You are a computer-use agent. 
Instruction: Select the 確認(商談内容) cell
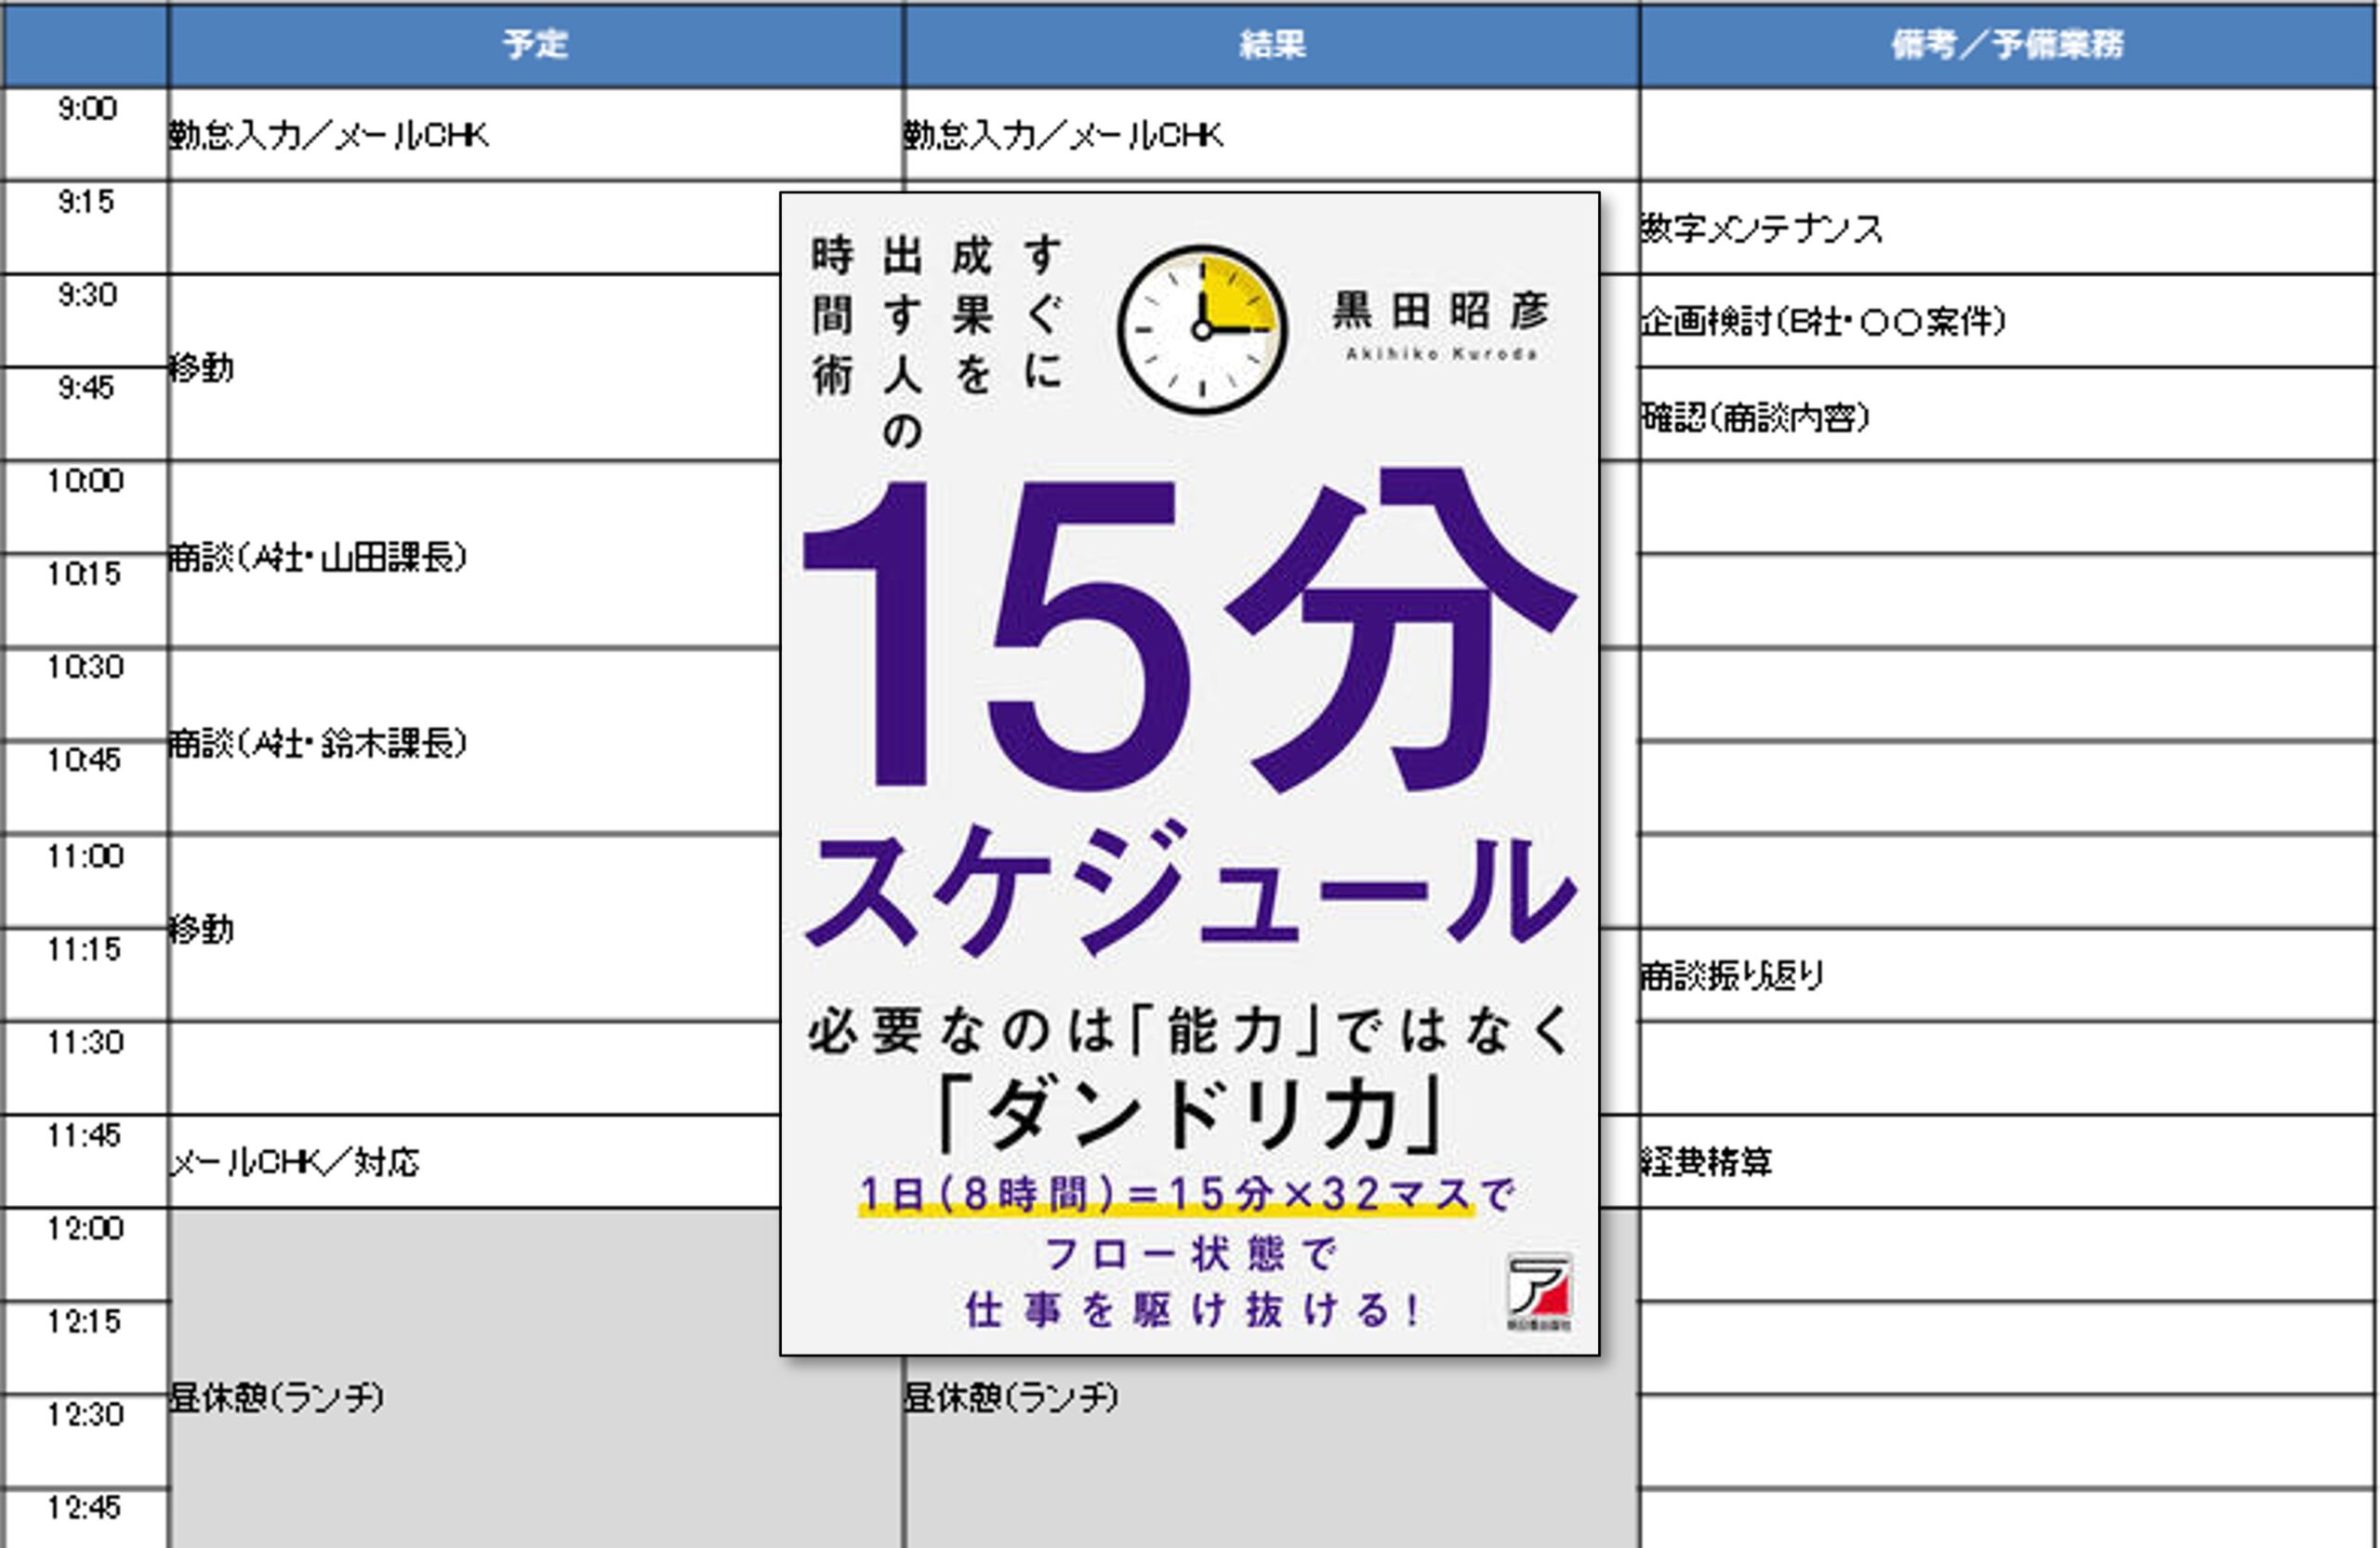click(x=2008, y=415)
